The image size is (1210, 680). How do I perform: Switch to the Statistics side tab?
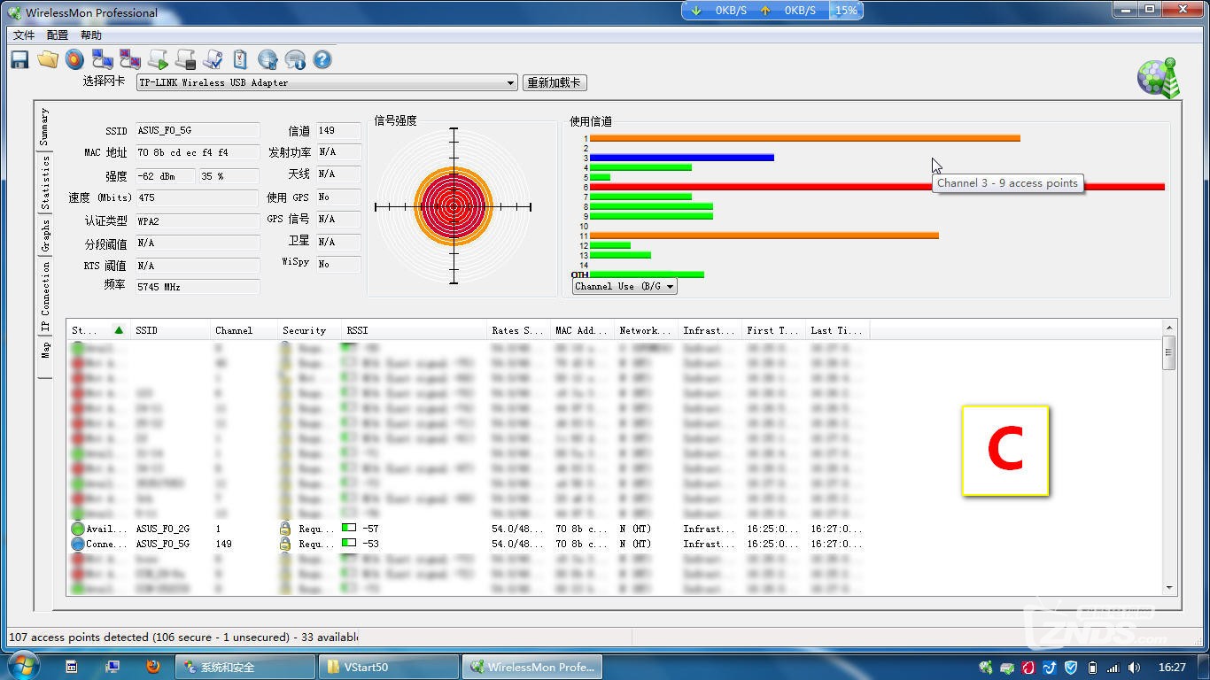click(x=44, y=182)
